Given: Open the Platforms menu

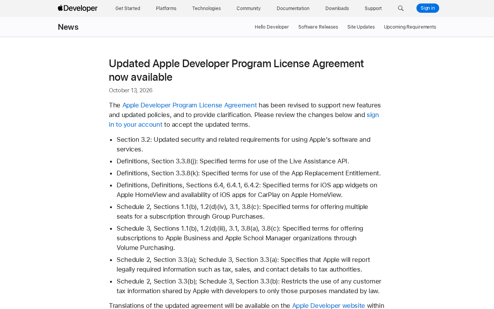Looking at the screenshot, I should coord(166,8).
